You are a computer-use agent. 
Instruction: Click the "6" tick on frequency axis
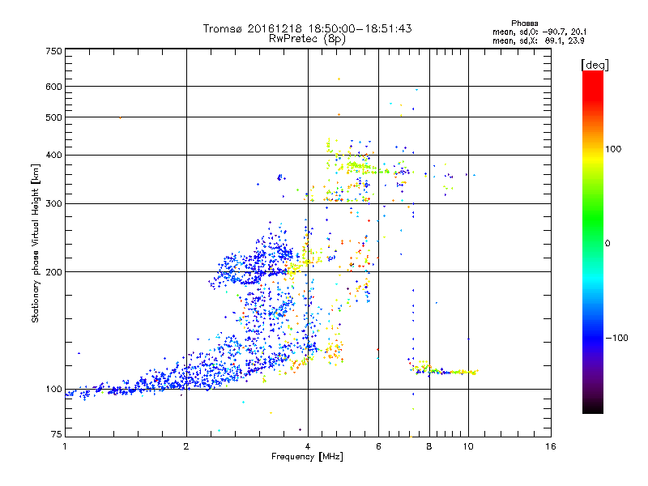pos(378,446)
